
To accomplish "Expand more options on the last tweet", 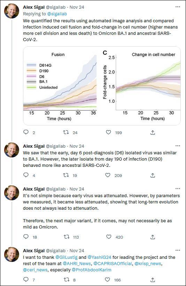I will (x=178, y=250).
